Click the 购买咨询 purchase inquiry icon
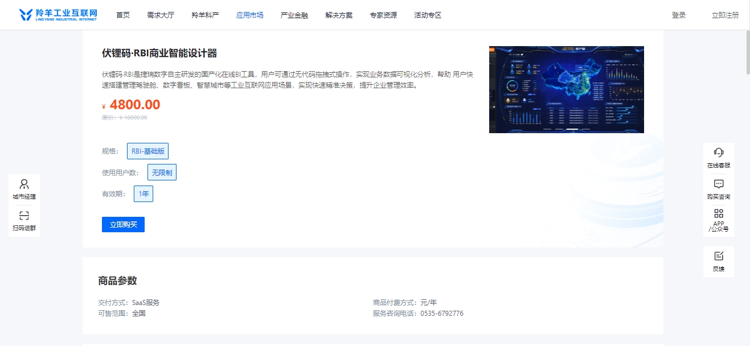The height and width of the screenshot is (346, 750). [719, 187]
